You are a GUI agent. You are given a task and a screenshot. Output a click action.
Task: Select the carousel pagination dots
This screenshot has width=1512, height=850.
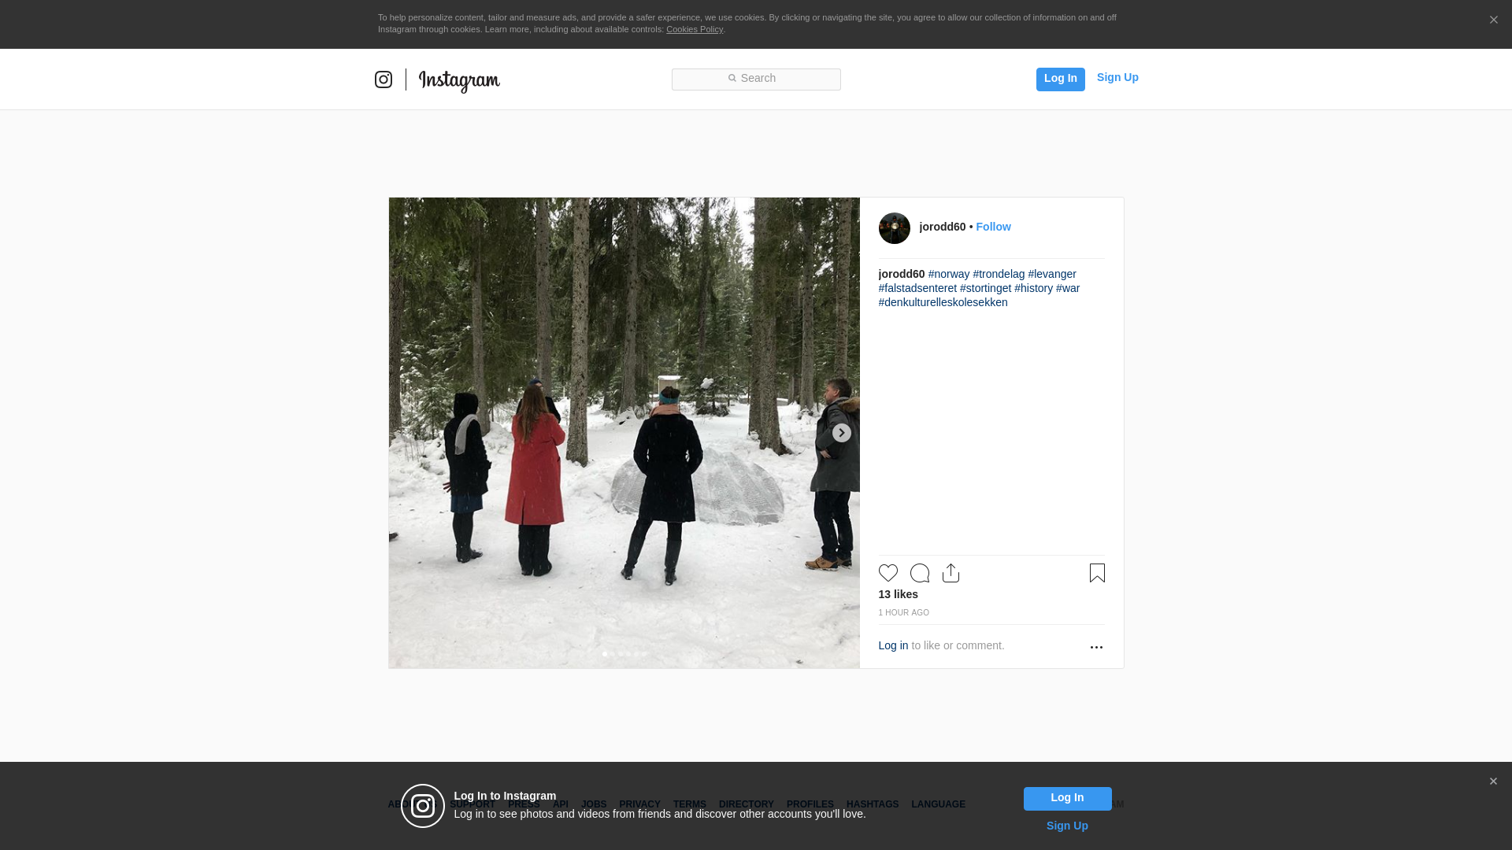tap(624, 654)
